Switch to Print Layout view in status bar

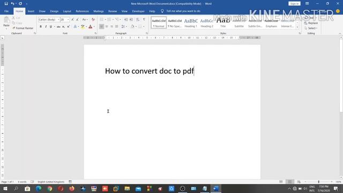[290, 182]
